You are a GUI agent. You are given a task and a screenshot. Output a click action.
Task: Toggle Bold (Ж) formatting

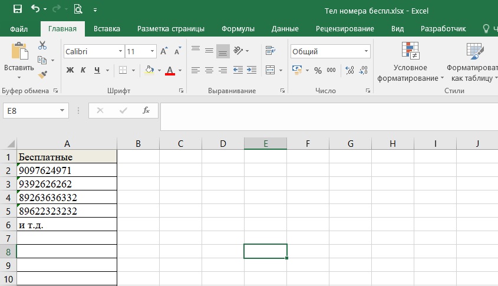pos(70,70)
